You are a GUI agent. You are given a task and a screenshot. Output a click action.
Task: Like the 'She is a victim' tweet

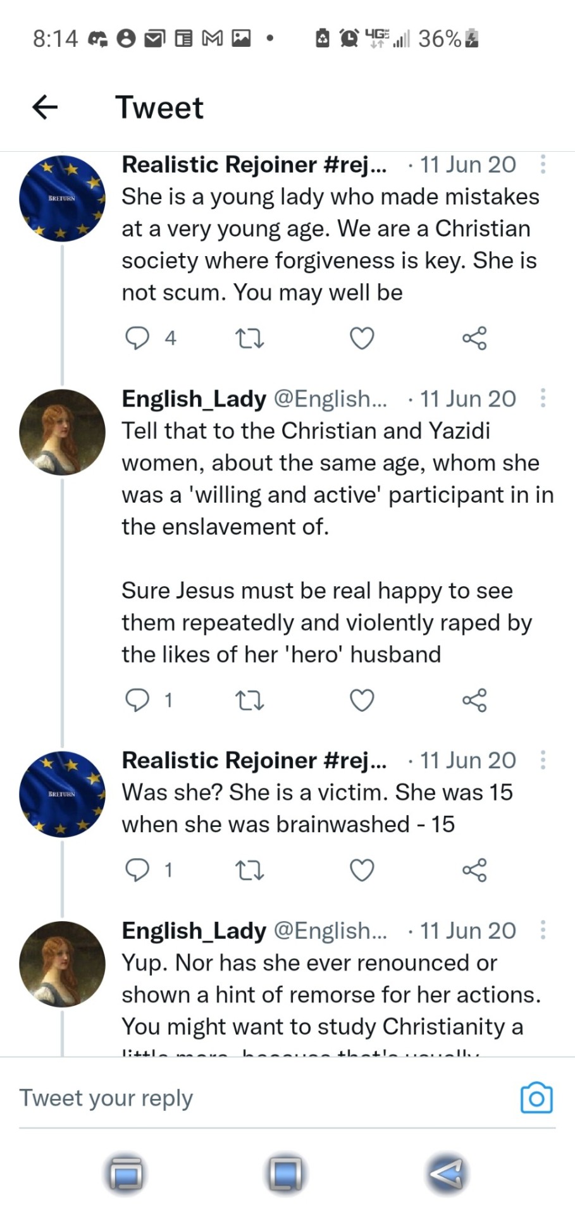point(362,871)
